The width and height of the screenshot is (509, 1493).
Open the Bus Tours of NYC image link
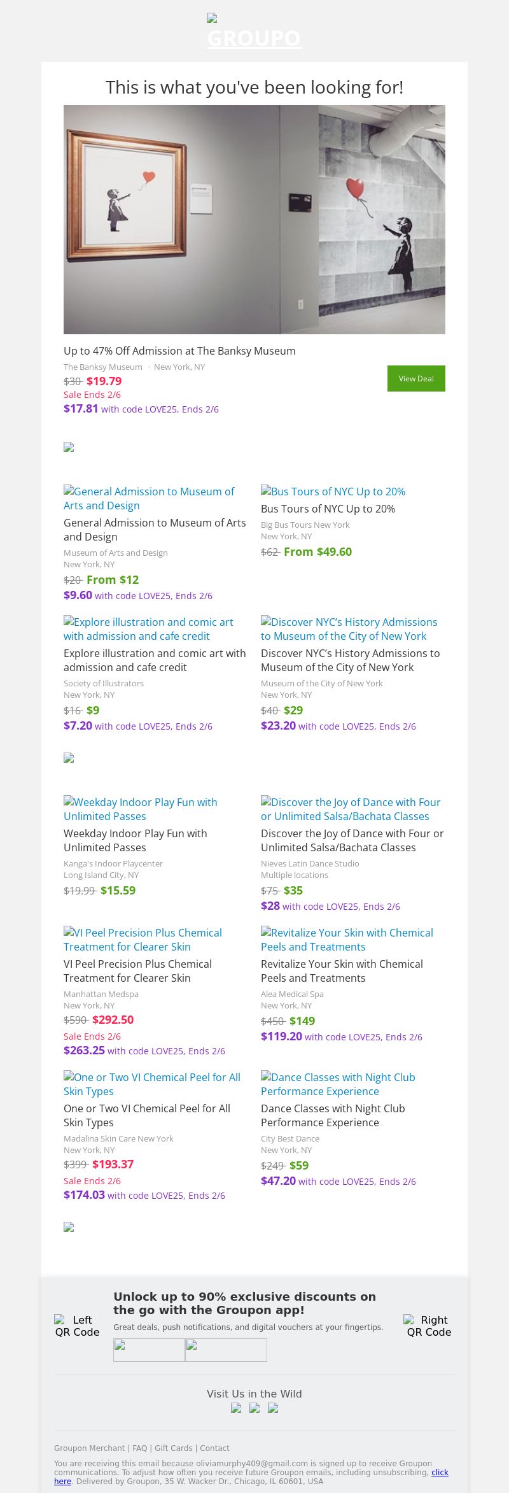(333, 492)
